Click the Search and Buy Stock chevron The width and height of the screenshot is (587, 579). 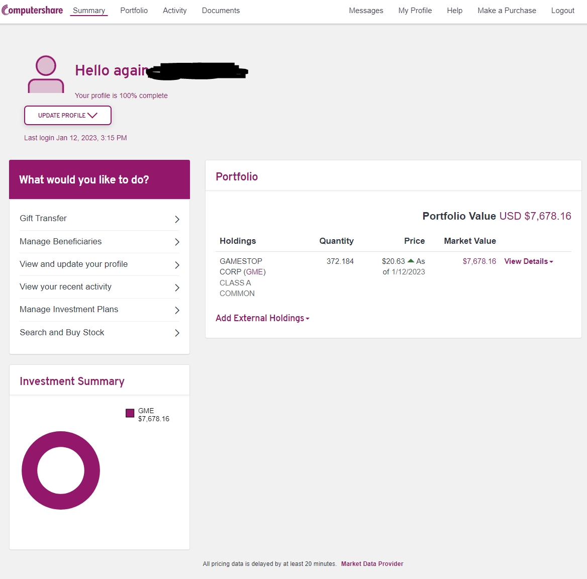(x=177, y=333)
